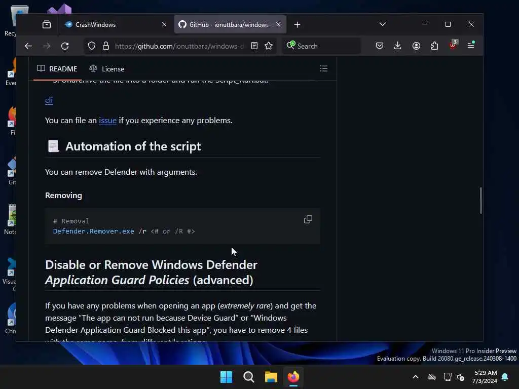This screenshot has width=519, height=389.
Task: Open the README outline list
Action: [324, 68]
